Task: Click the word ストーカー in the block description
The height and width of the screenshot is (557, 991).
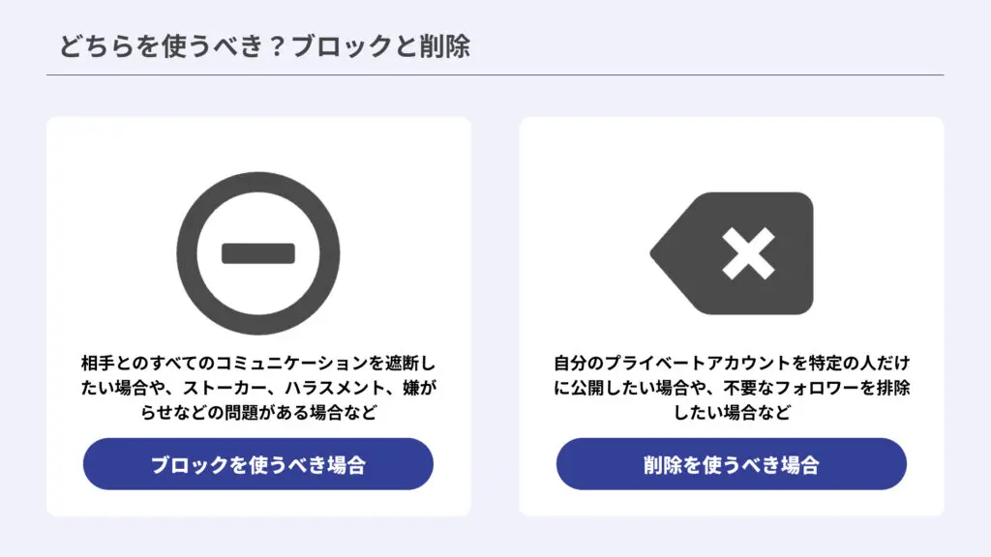Action: click(x=224, y=388)
